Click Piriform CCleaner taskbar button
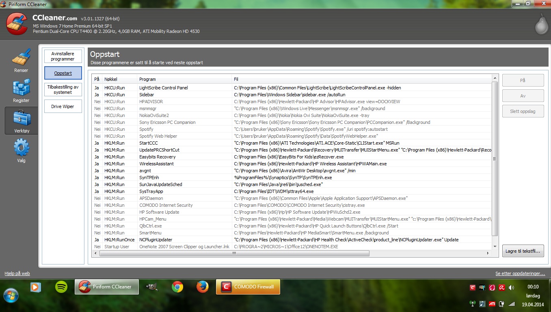Viewport: 551px width, 312px height. point(107,287)
